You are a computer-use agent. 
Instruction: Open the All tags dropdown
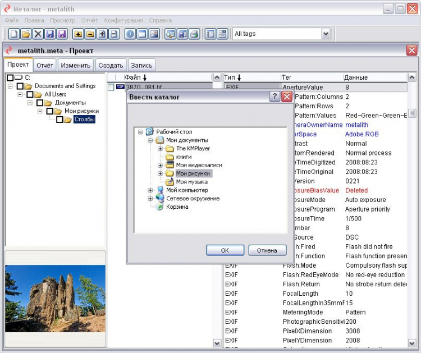326,34
